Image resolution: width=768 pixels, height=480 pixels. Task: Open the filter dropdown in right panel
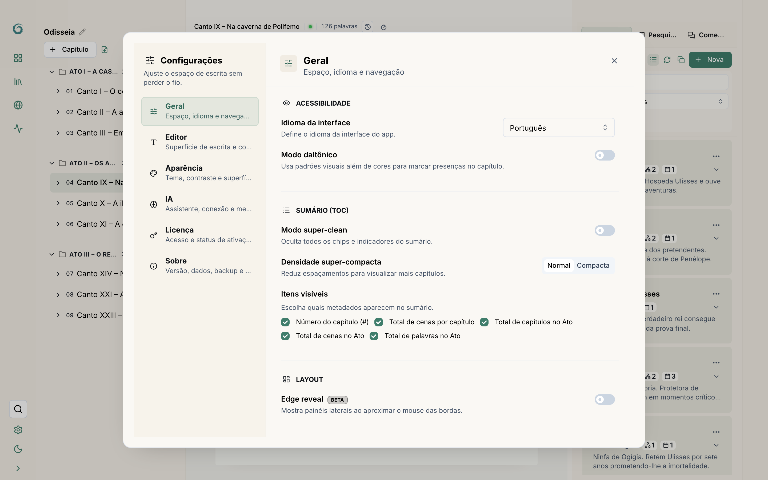(x=687, y=102)
